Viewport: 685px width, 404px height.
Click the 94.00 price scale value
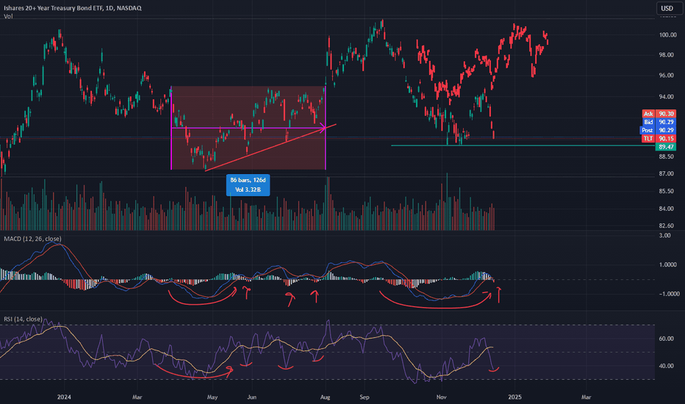click(x=667, y=96)
